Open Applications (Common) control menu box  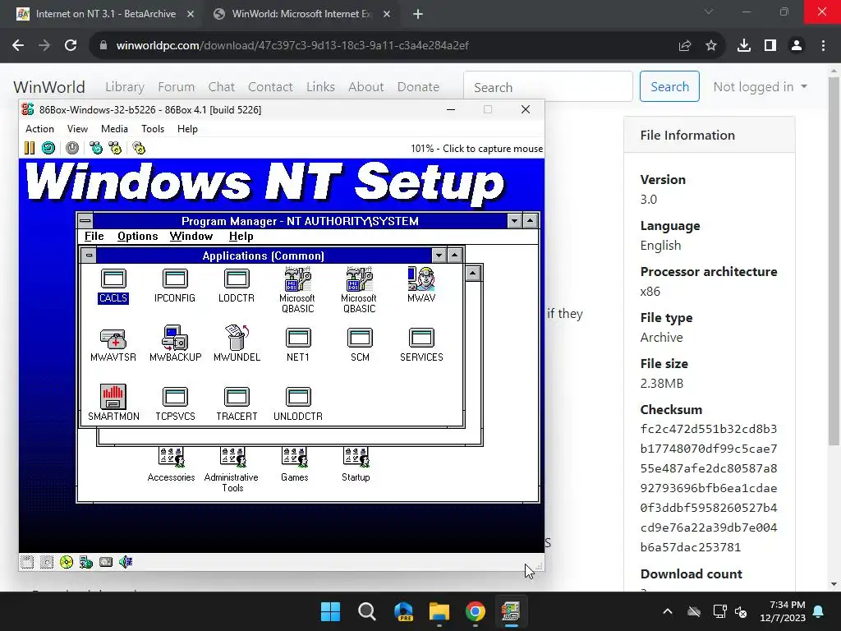(89, 256)
